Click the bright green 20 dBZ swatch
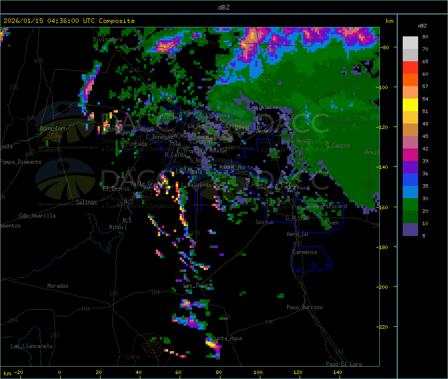448x379 pixels. pyautogui.click(x=410, y=204)
